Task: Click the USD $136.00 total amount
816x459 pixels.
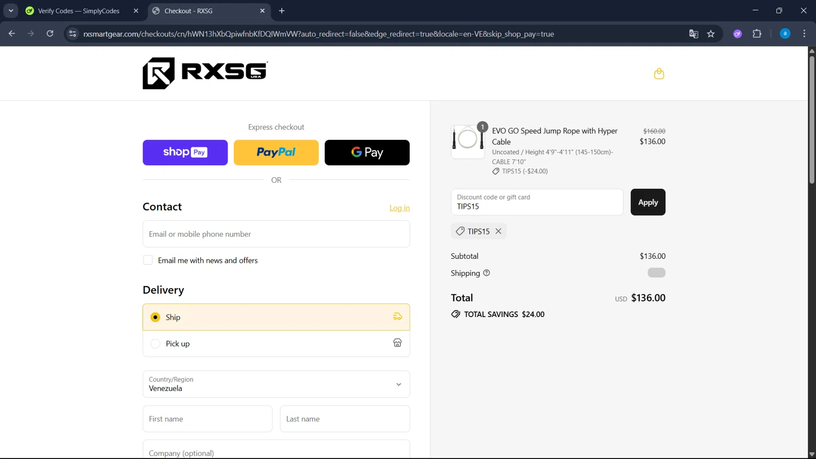Action: point(640,298)
